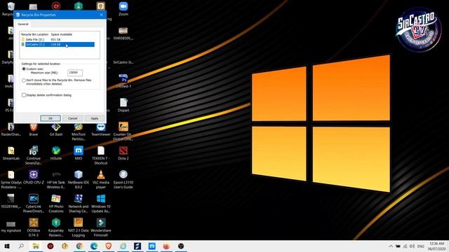Show hidden system tray icons
Screen dimensions: 449x252
point(391,246)
